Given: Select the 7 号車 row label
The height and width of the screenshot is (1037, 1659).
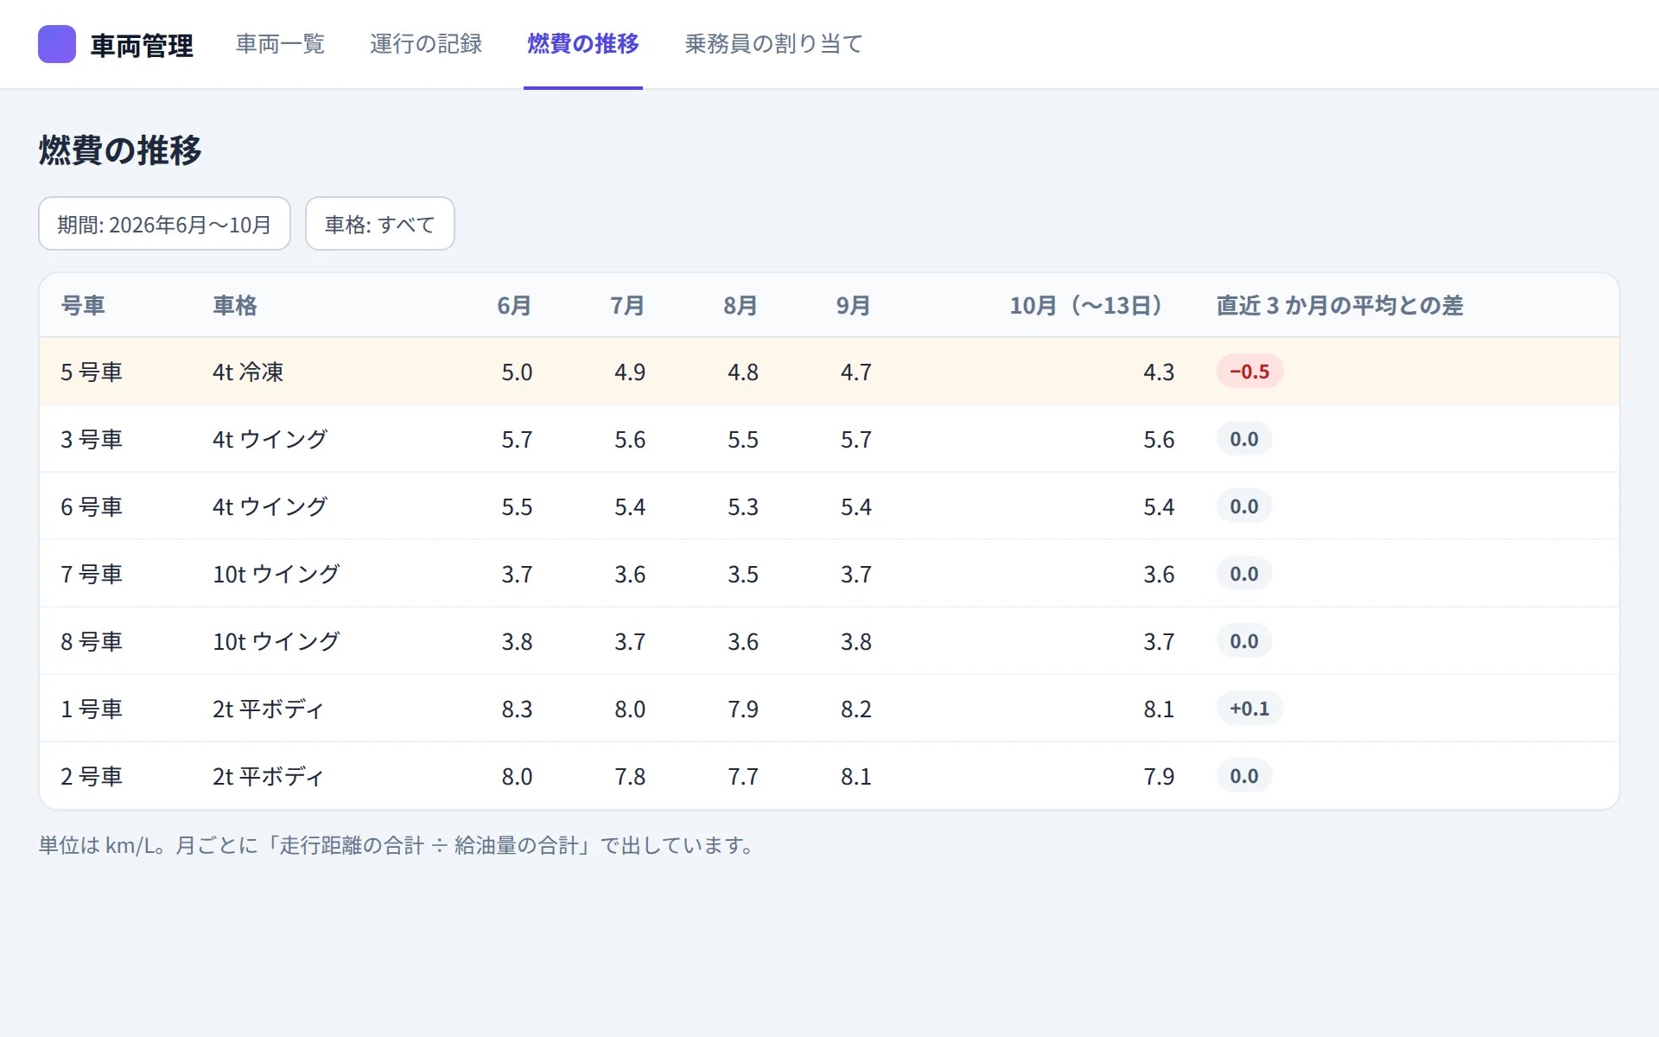Looking at the screenshot, I should [x=92, y=574].
